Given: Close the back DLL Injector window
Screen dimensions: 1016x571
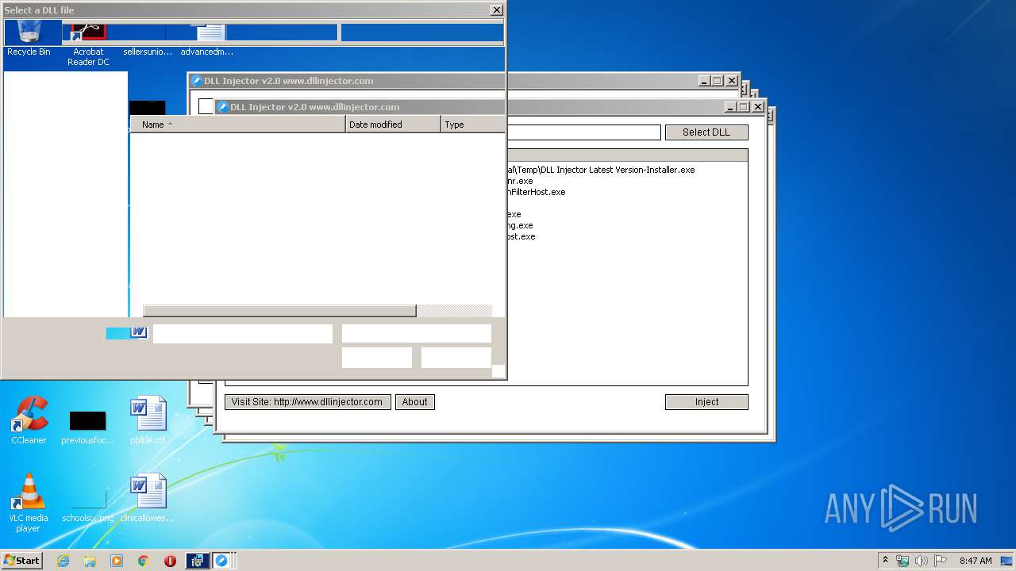Looking at the screenshot, I should click(732, 81).
